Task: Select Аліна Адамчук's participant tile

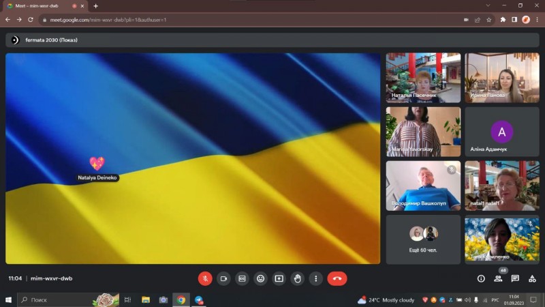Action: click(x=502, y=132)
